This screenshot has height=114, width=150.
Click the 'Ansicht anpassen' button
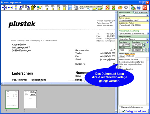[x=141, y=12]
